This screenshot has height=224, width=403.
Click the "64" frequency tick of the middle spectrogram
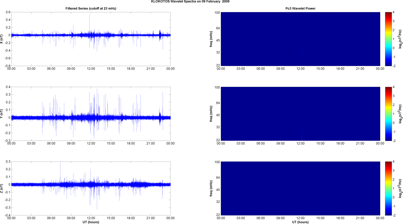(218, 103)
